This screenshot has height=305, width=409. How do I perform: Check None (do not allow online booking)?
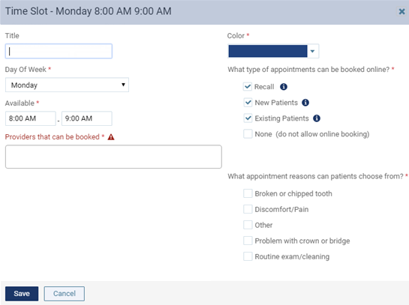point(248,134)
